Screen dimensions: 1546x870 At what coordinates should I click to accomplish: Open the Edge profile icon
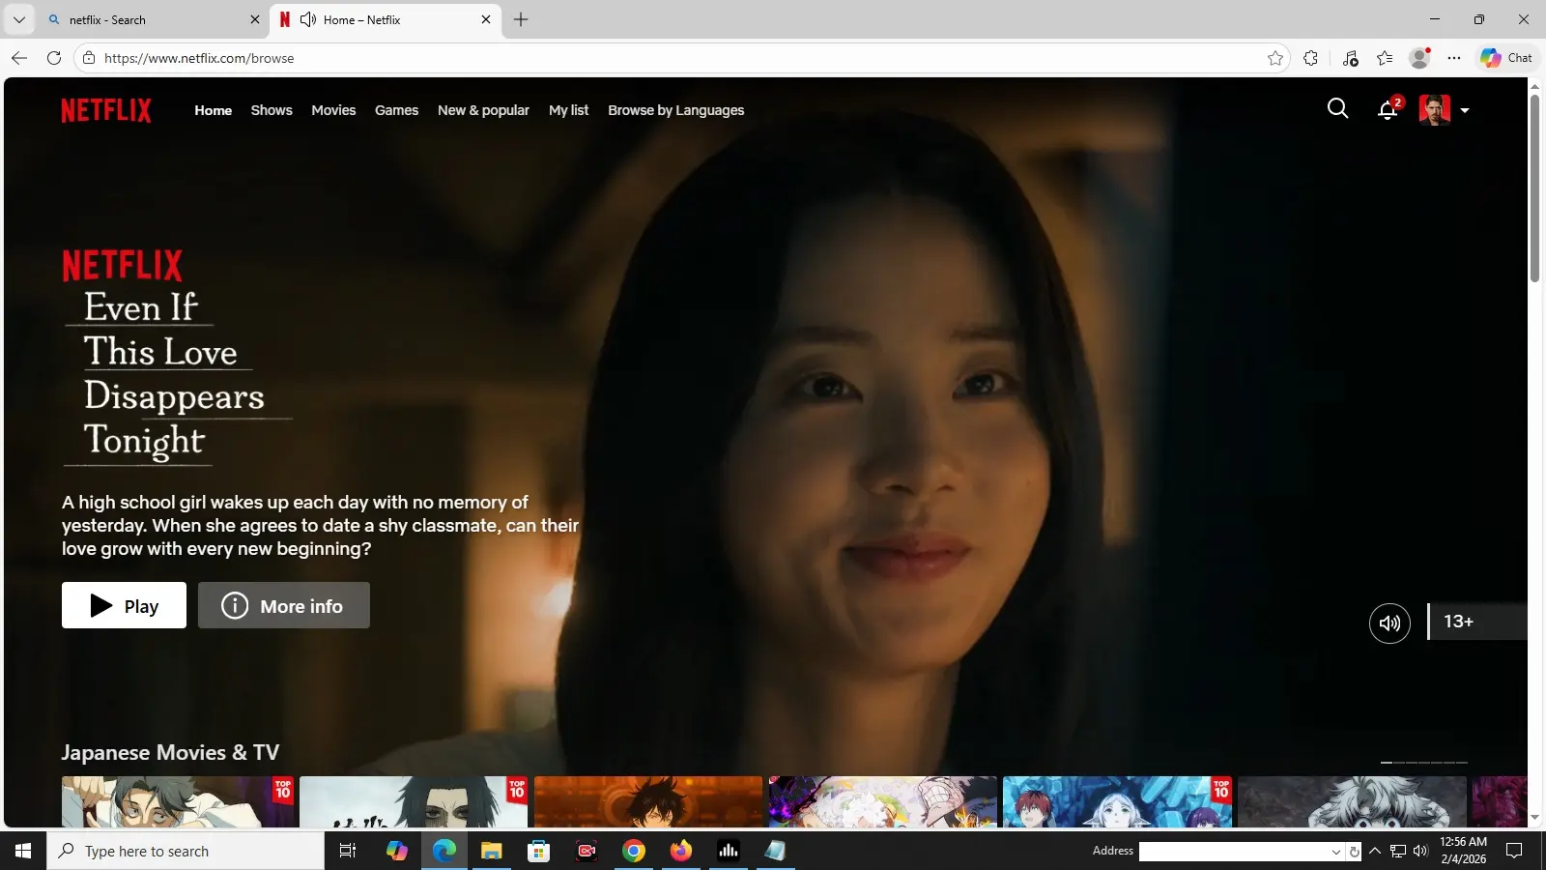(1419, 58)
